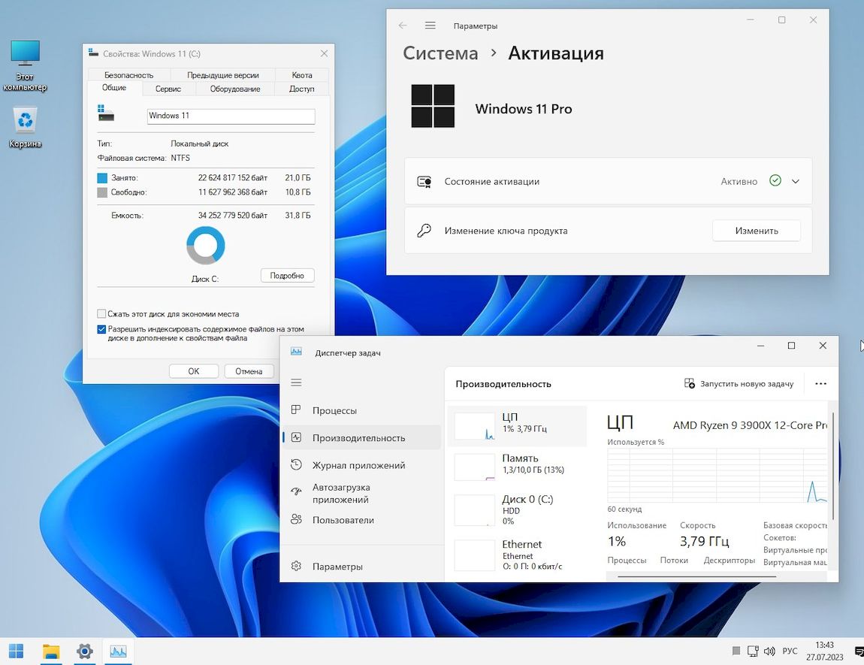The height and width of the screenshot is (665, 864).
Task: Select Производительность in Task Manager sidebar
Action: point(361,437)
